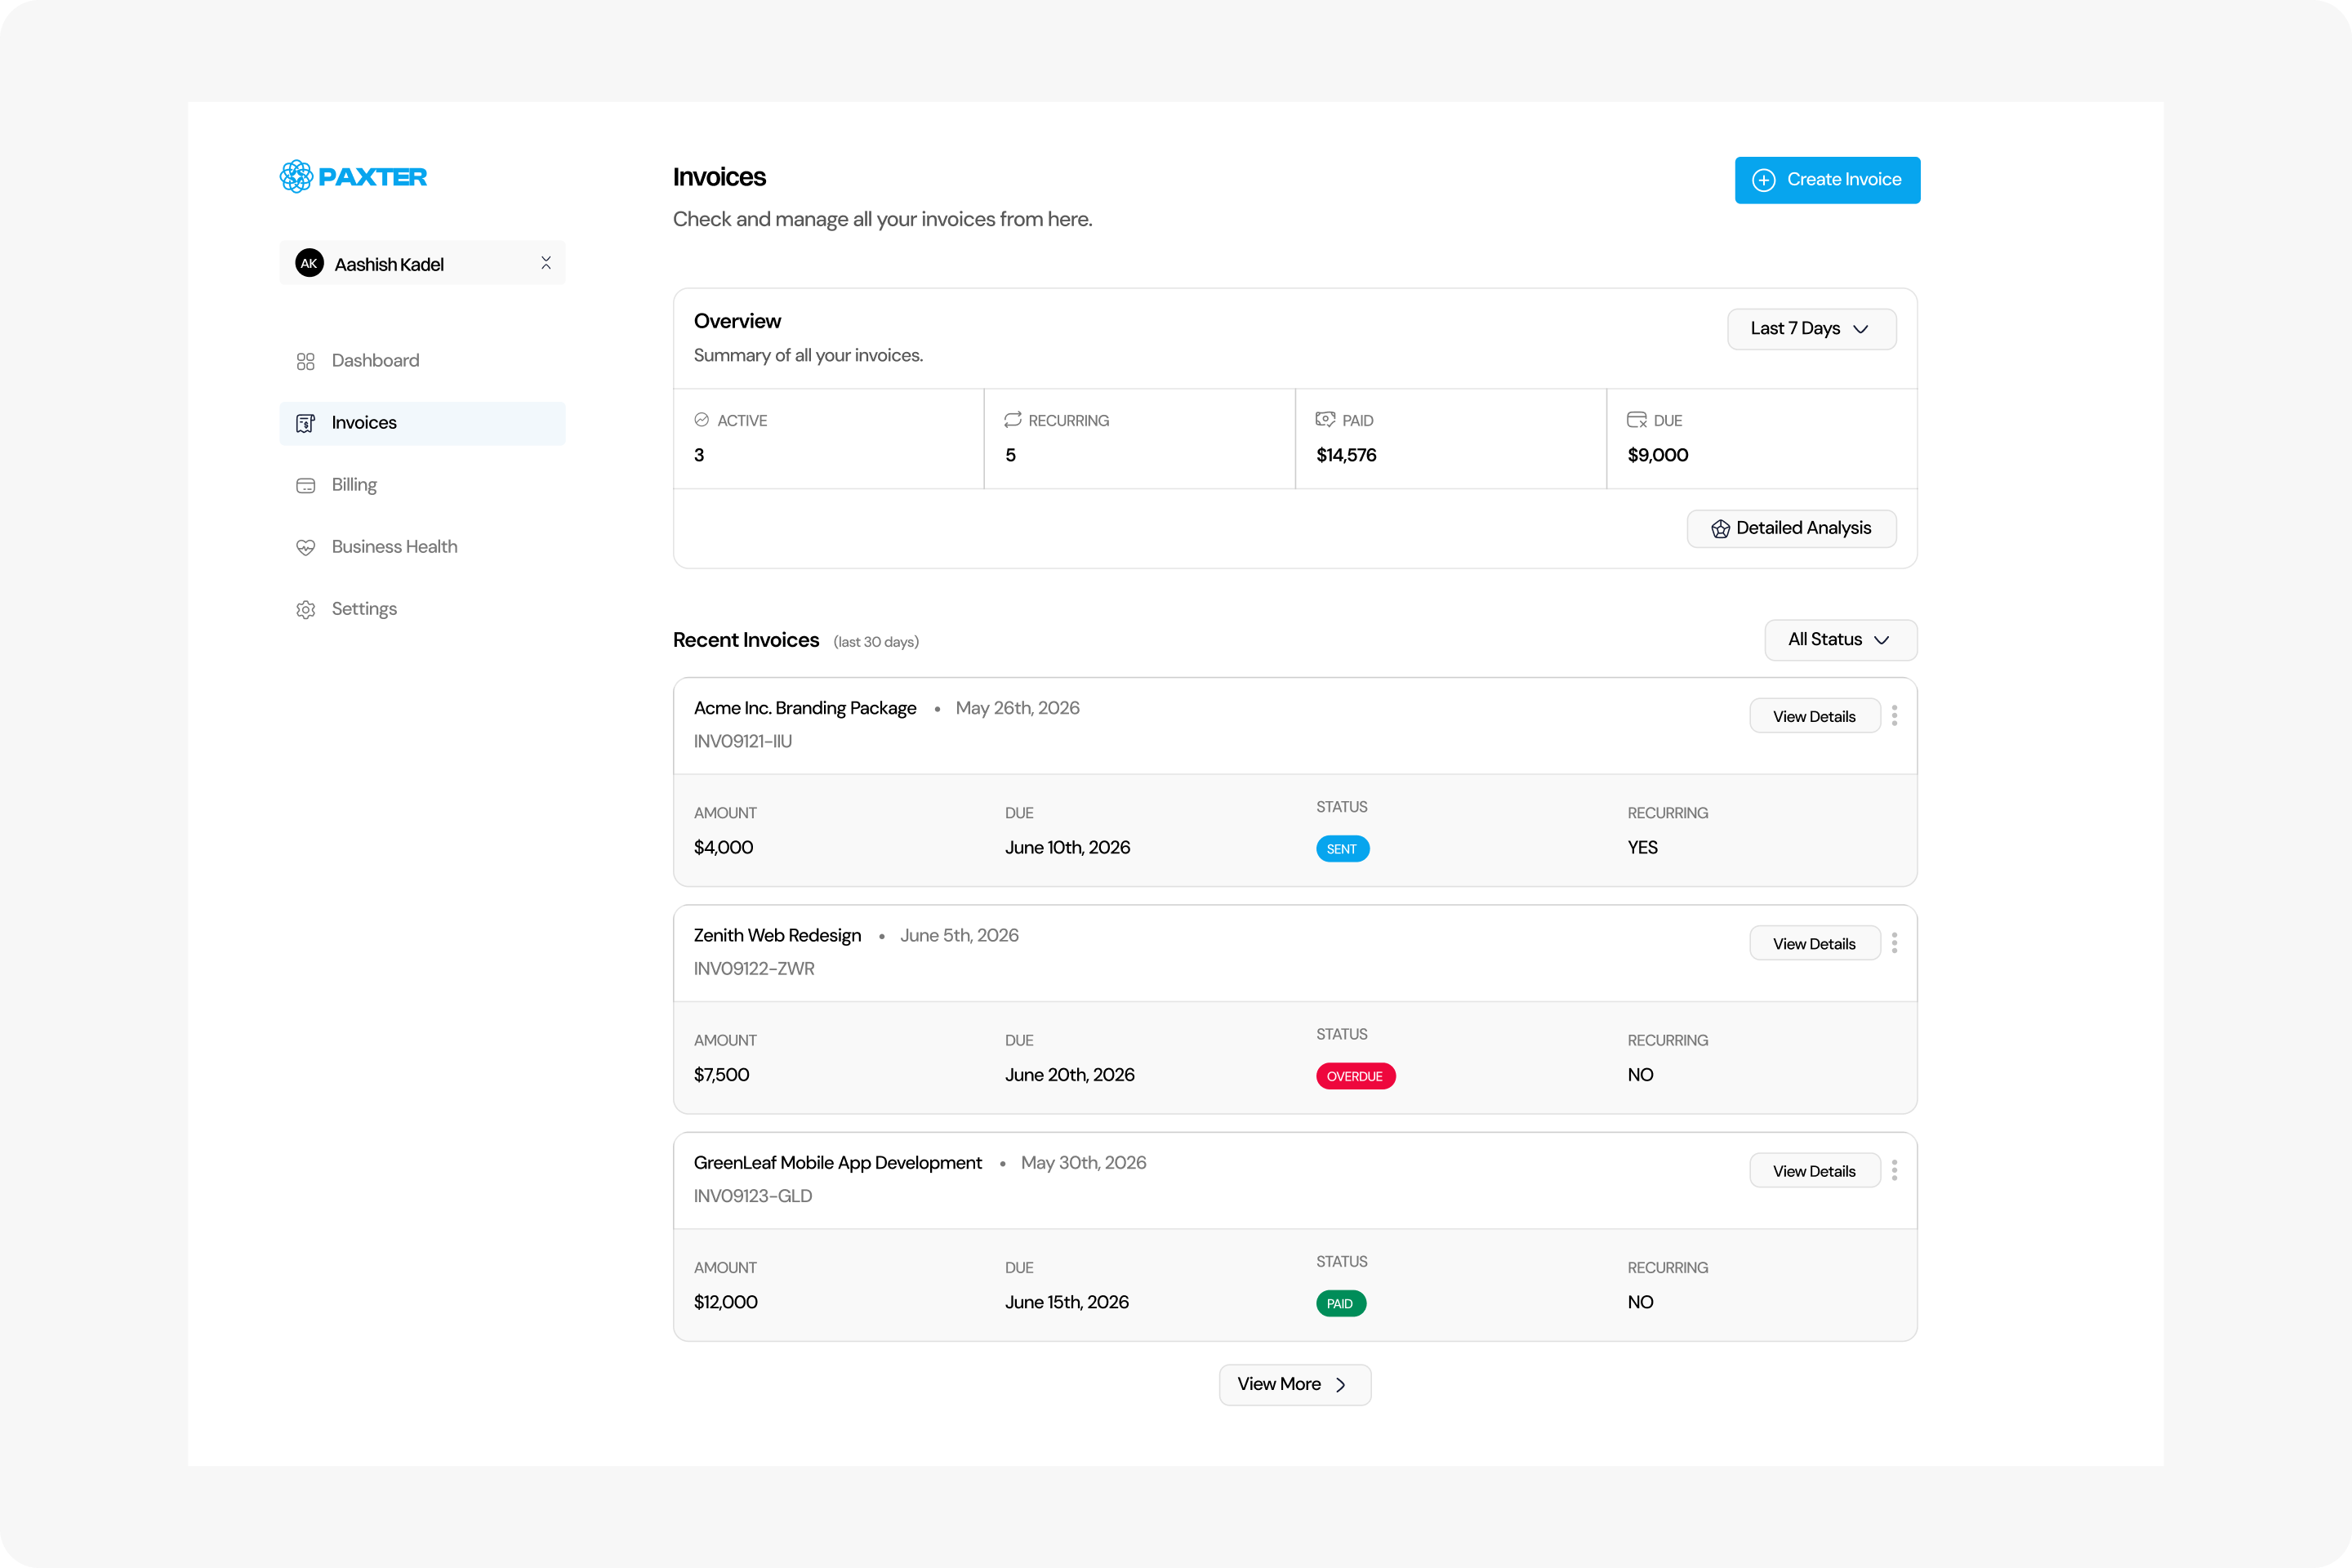View details of Zenith Web Redesign invoice
2352x1568 pixels.
tap(1814, 943)
